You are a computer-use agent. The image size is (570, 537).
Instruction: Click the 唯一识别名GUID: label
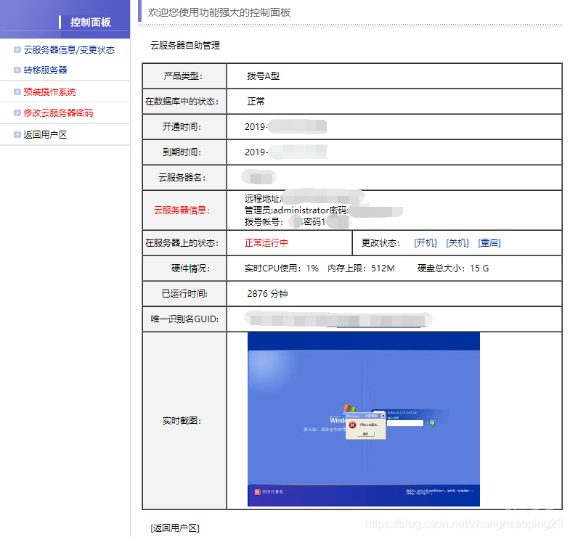[x=184, y=319]
